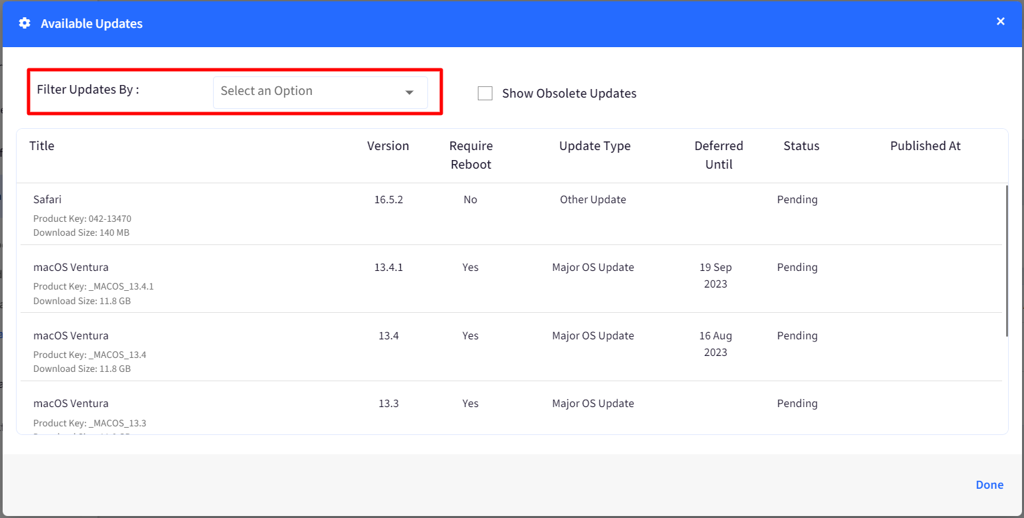1024x518 pixels.
Task: Enable Show Obsolete Updates checkbox
Action: pyautogui.click(x=485, y=94)
